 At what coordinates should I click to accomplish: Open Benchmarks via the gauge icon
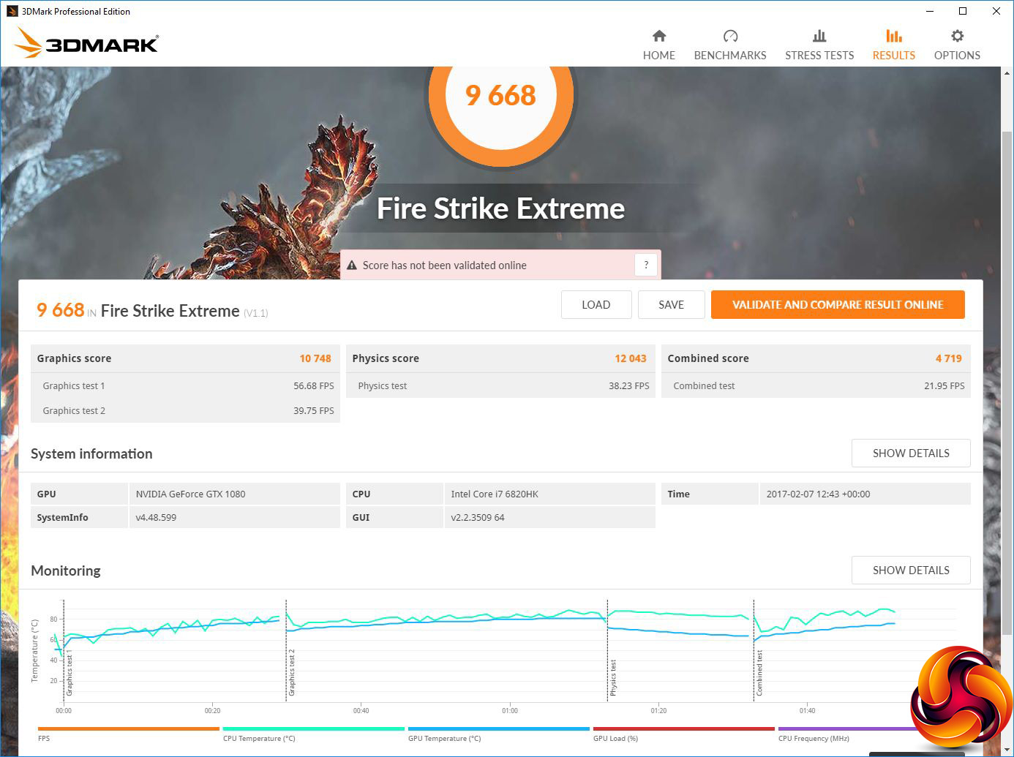pyautogui.click(x=729, y=36)
